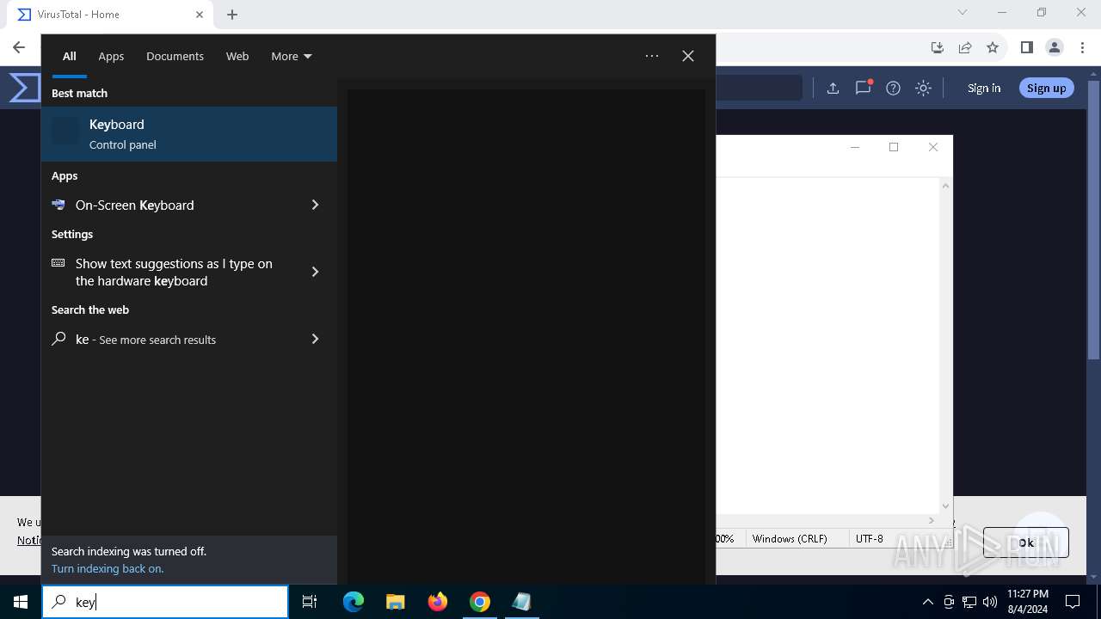Click VirusTotal logo icon

[24, 88]
